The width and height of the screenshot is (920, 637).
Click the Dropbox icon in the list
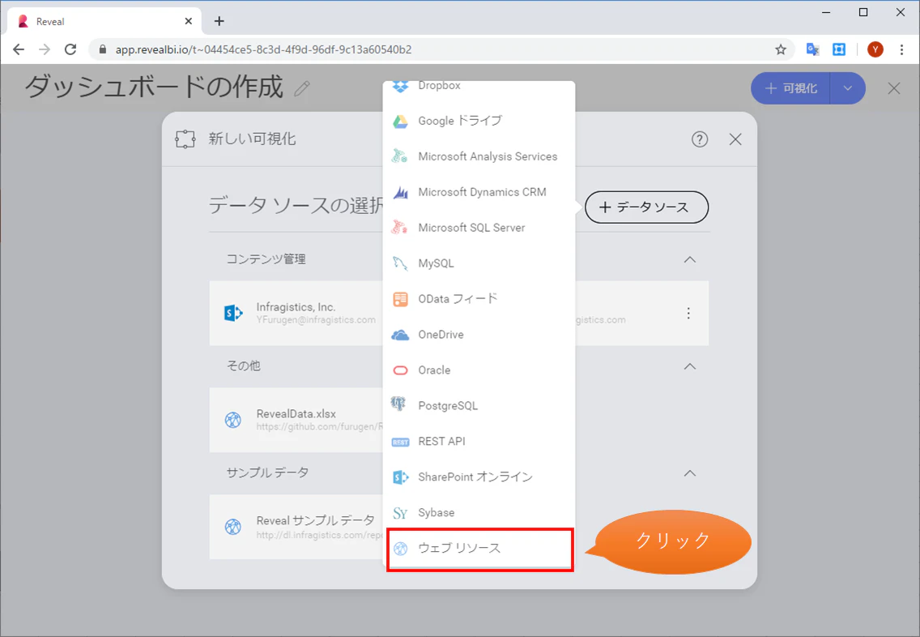[x=400, y=86]
